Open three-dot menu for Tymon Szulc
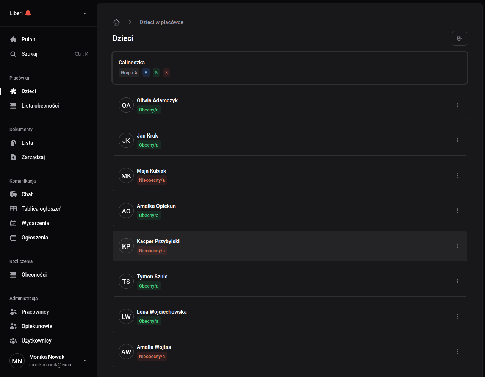Image resolution: width=485 pixels, height=377 pixels. [457, 281]
